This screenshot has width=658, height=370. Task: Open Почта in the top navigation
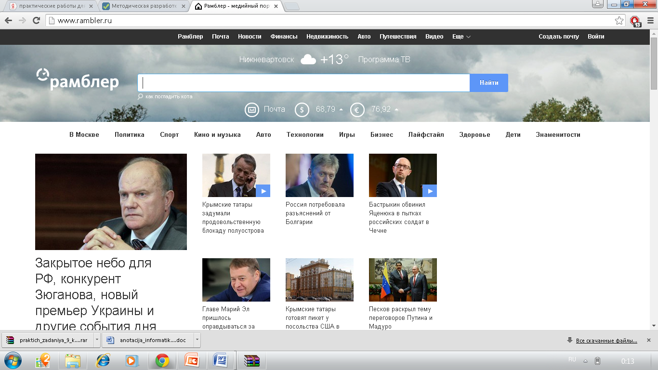point(221,37)
